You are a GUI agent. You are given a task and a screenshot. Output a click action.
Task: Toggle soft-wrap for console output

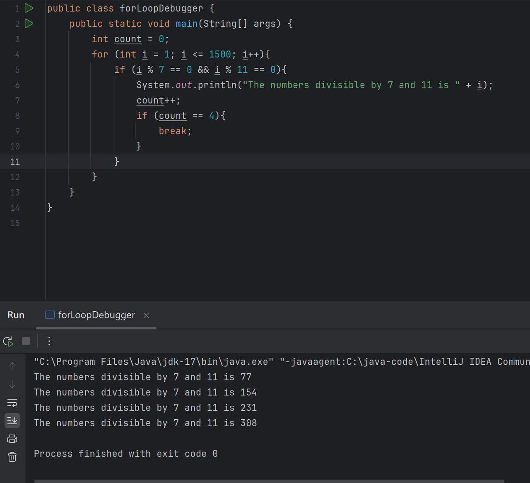pyautogui.click(x=12, y=403)
